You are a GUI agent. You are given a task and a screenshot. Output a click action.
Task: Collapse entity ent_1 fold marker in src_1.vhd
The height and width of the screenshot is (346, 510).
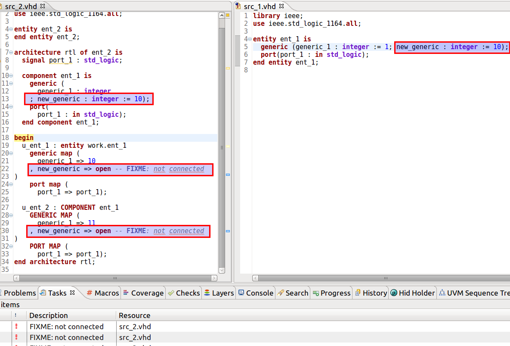[x=249, y=39]
